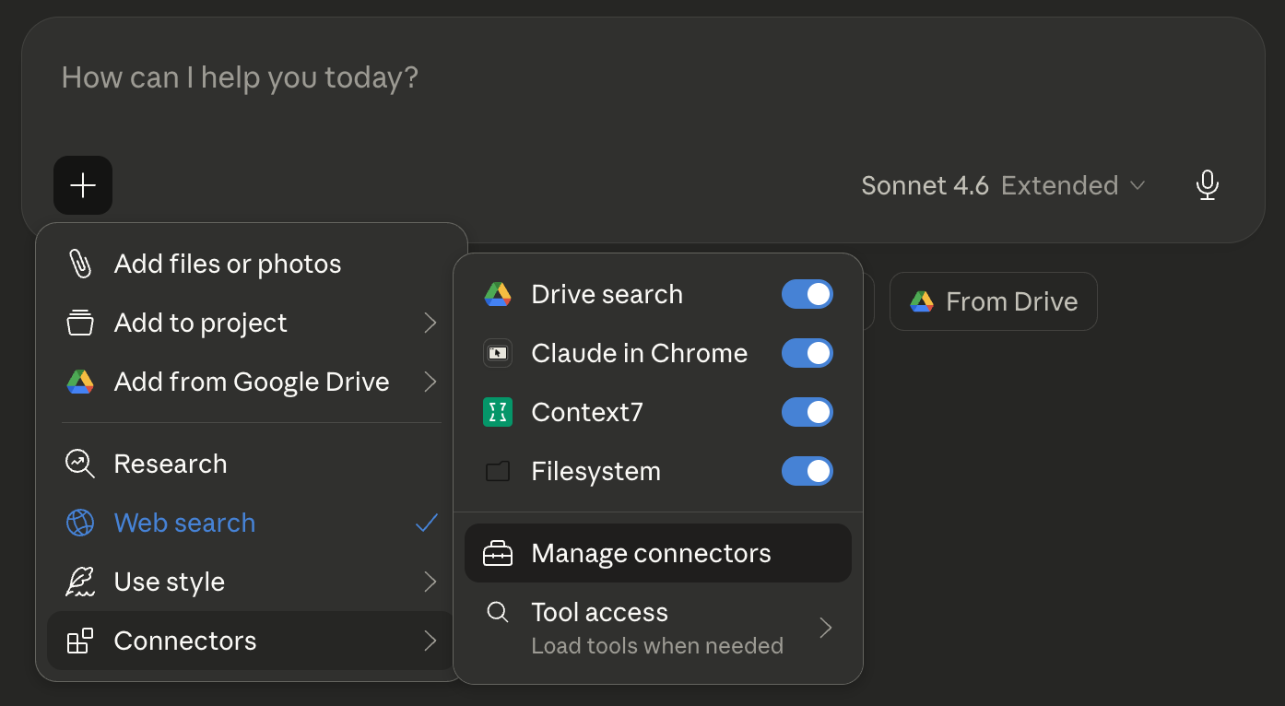1285x706 pixels.
Task: Open the Tool access option
Action: coord(658,628)
